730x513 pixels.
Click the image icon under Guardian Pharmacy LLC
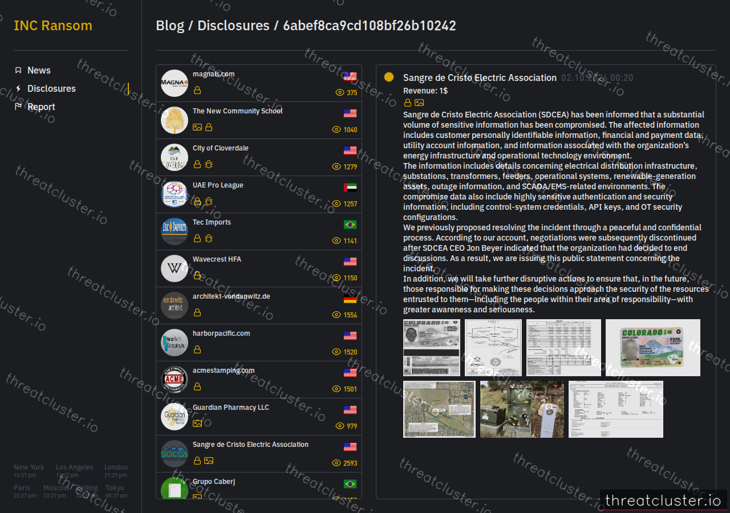tap(197, 424)
